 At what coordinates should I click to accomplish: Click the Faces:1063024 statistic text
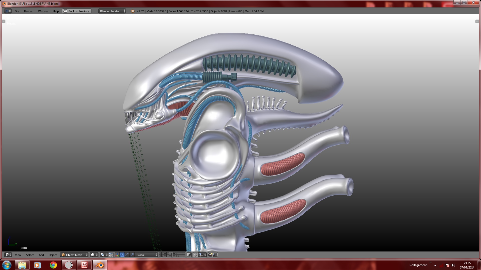179,11
